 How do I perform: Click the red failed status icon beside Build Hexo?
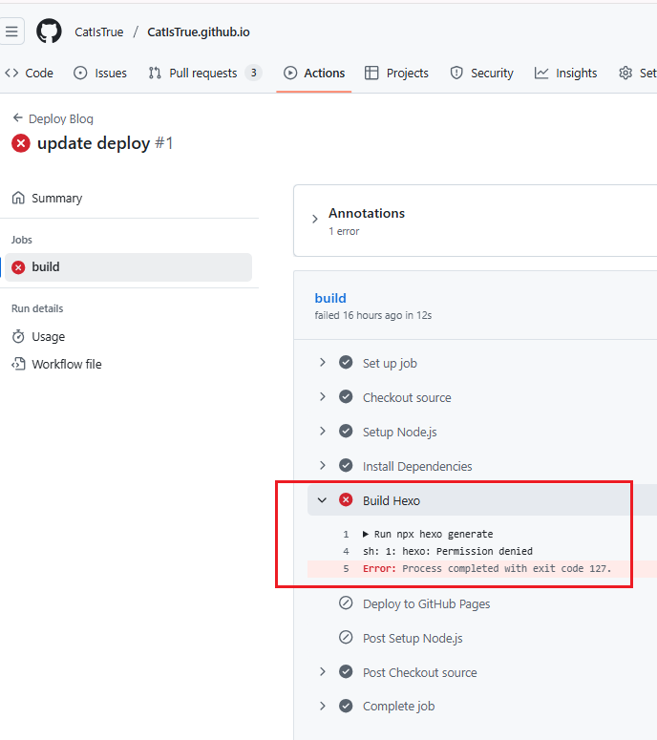[346, 500]
